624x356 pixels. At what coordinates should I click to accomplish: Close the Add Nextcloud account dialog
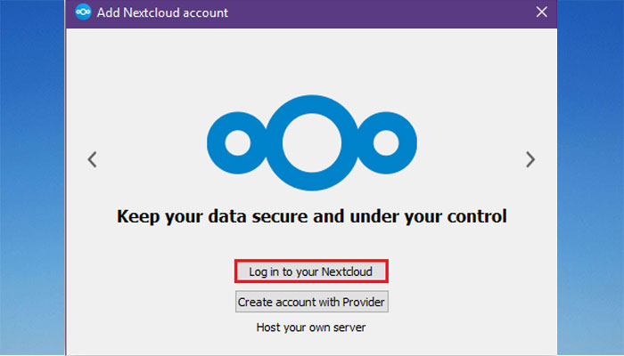(542, 12)
